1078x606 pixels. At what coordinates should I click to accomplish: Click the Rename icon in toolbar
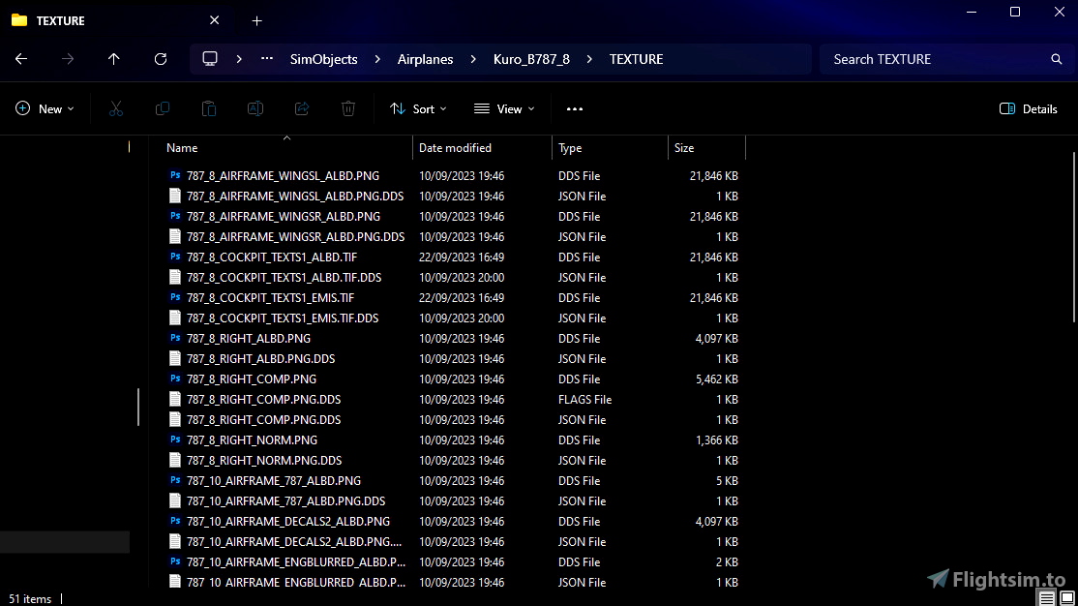tap(255, 109)
